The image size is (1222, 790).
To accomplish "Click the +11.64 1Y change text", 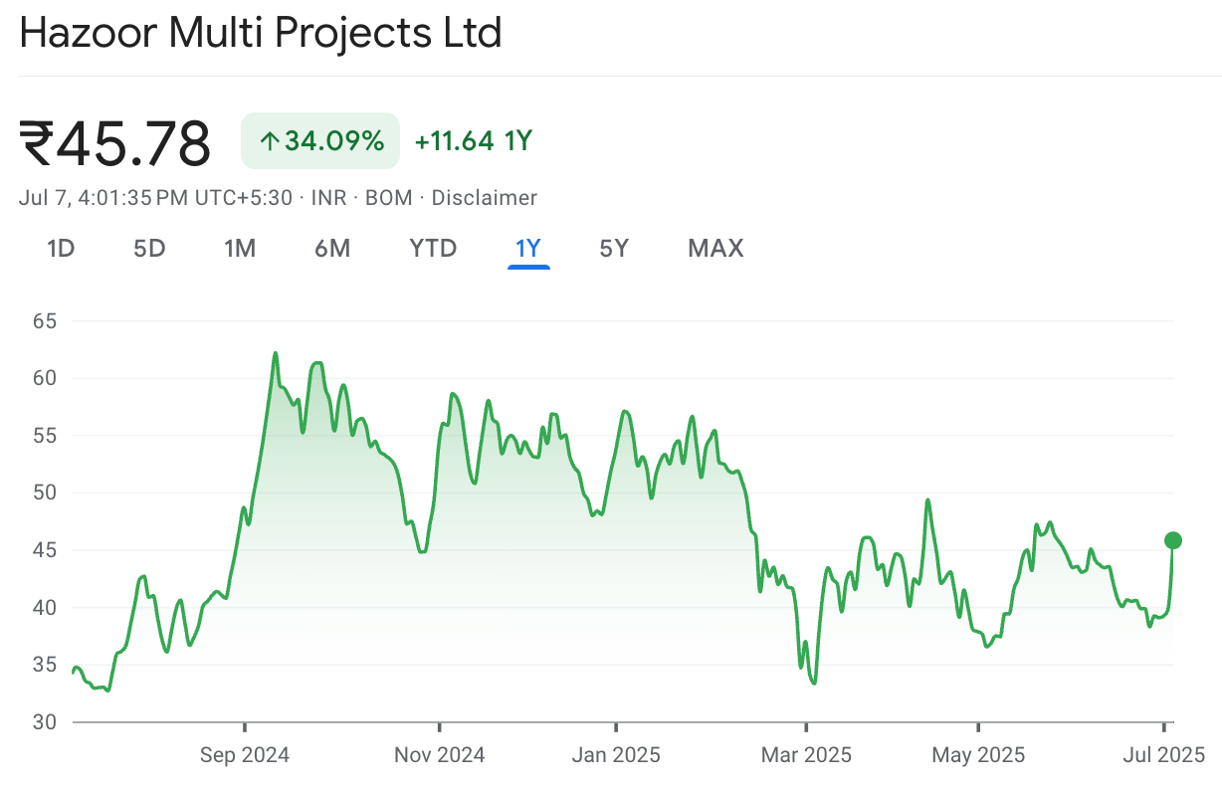I will coord(474,141).
